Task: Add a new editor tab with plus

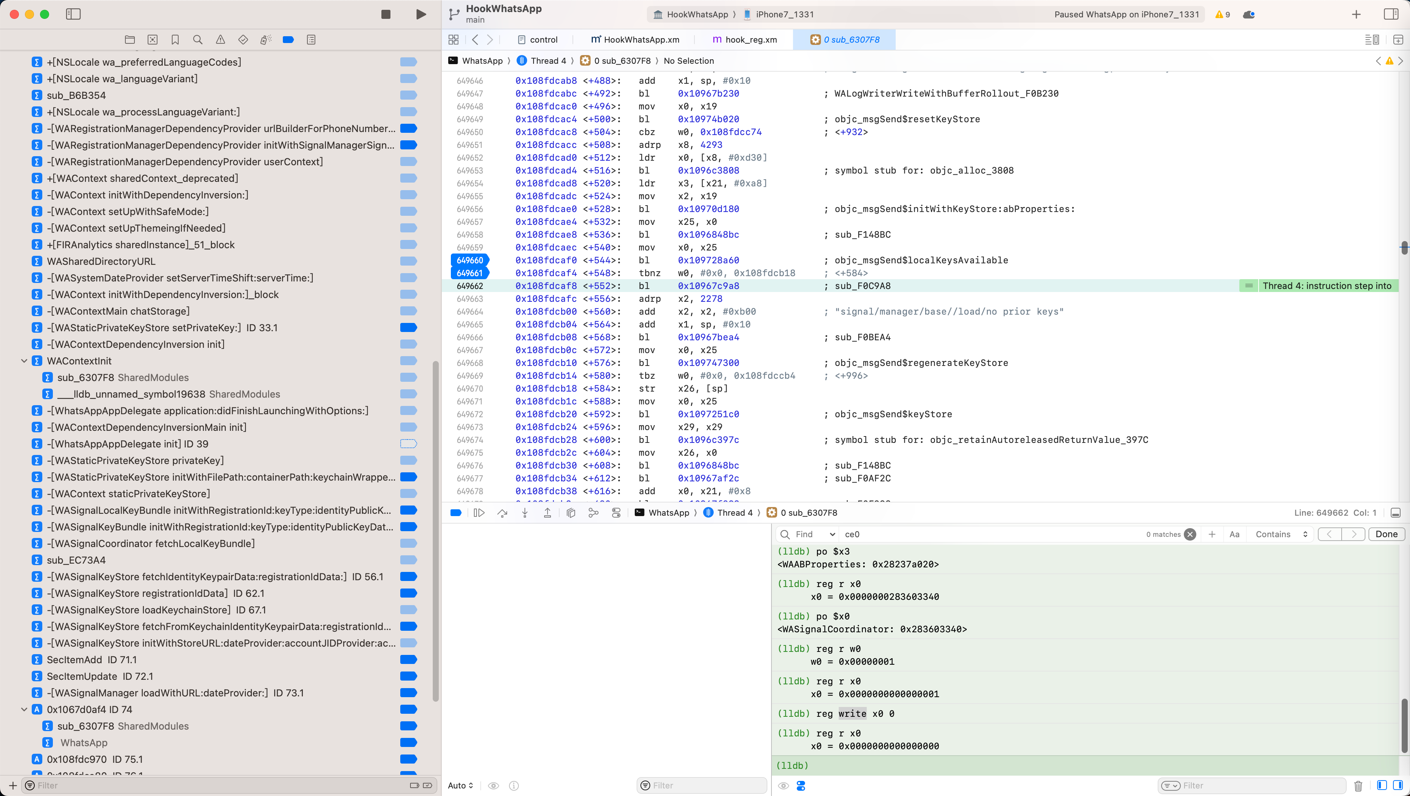Action: click(1356, 14)
